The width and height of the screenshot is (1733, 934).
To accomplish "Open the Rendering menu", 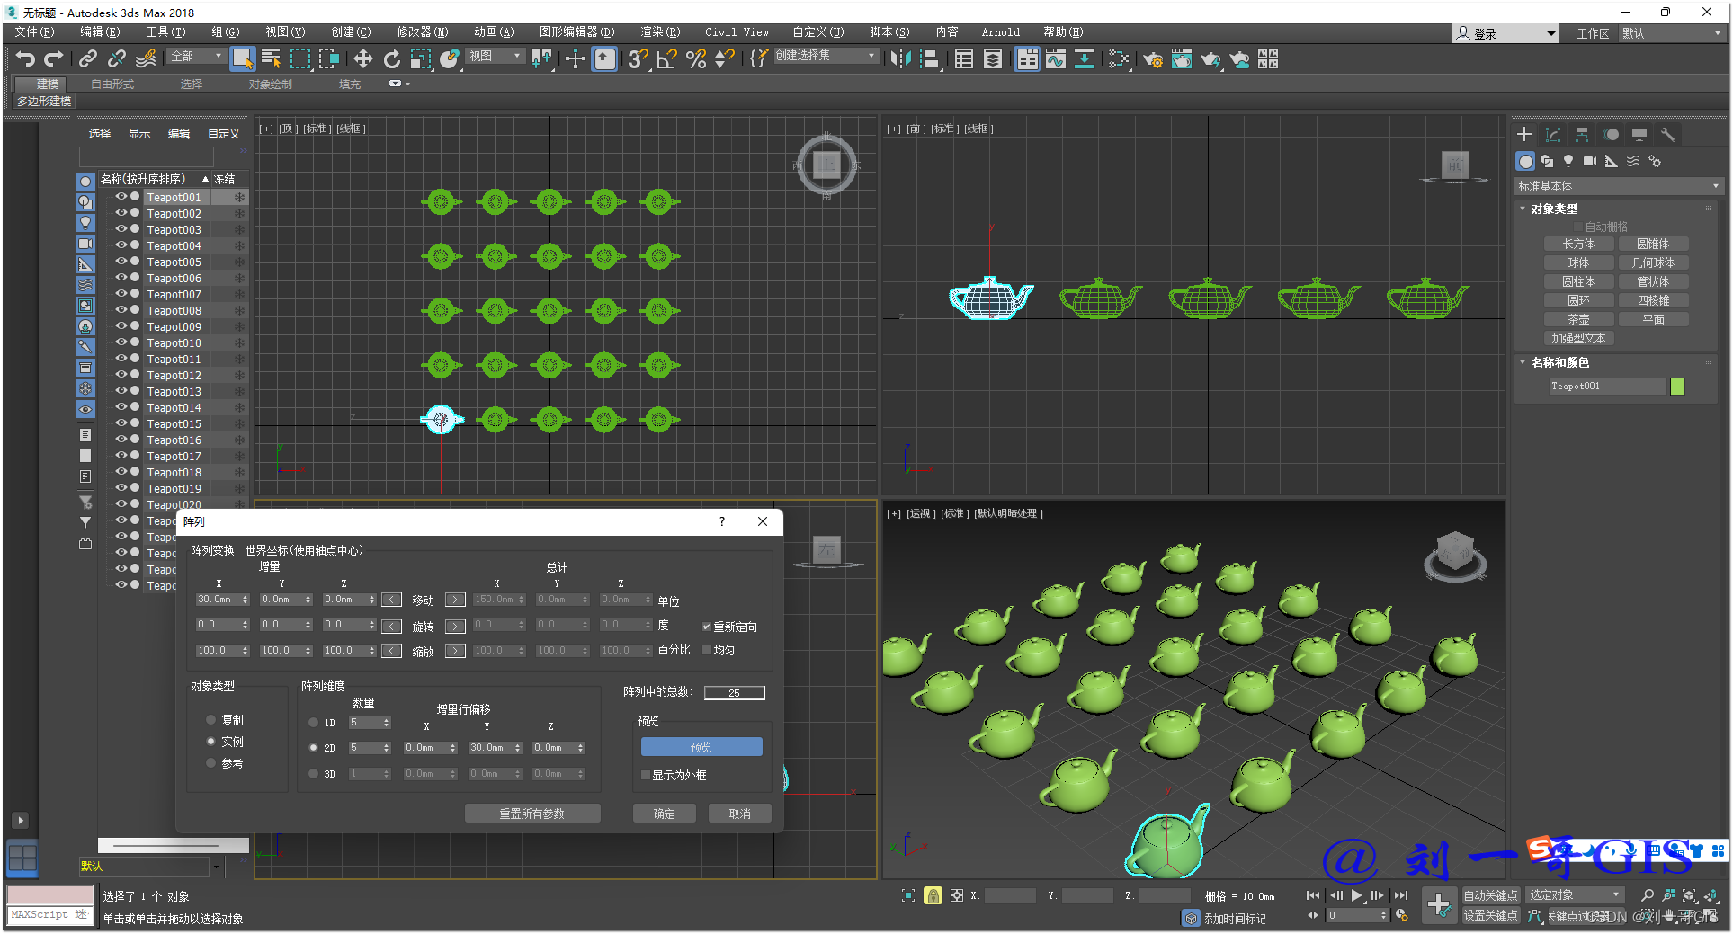I will (x=660, y=32).
